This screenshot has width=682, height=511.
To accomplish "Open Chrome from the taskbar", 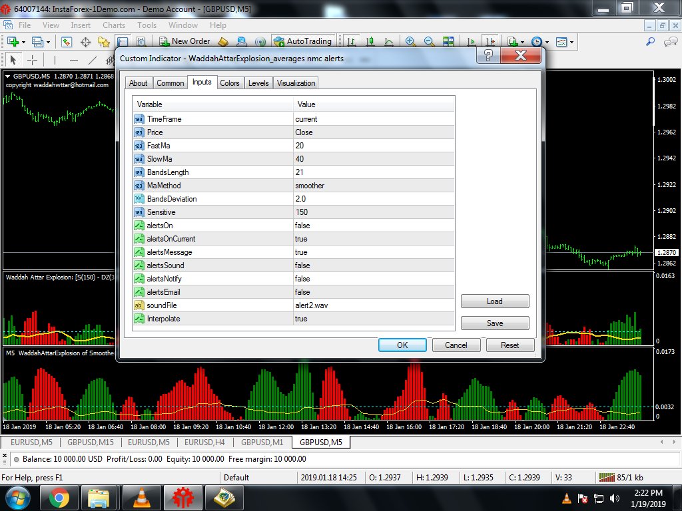I will 59,498.
